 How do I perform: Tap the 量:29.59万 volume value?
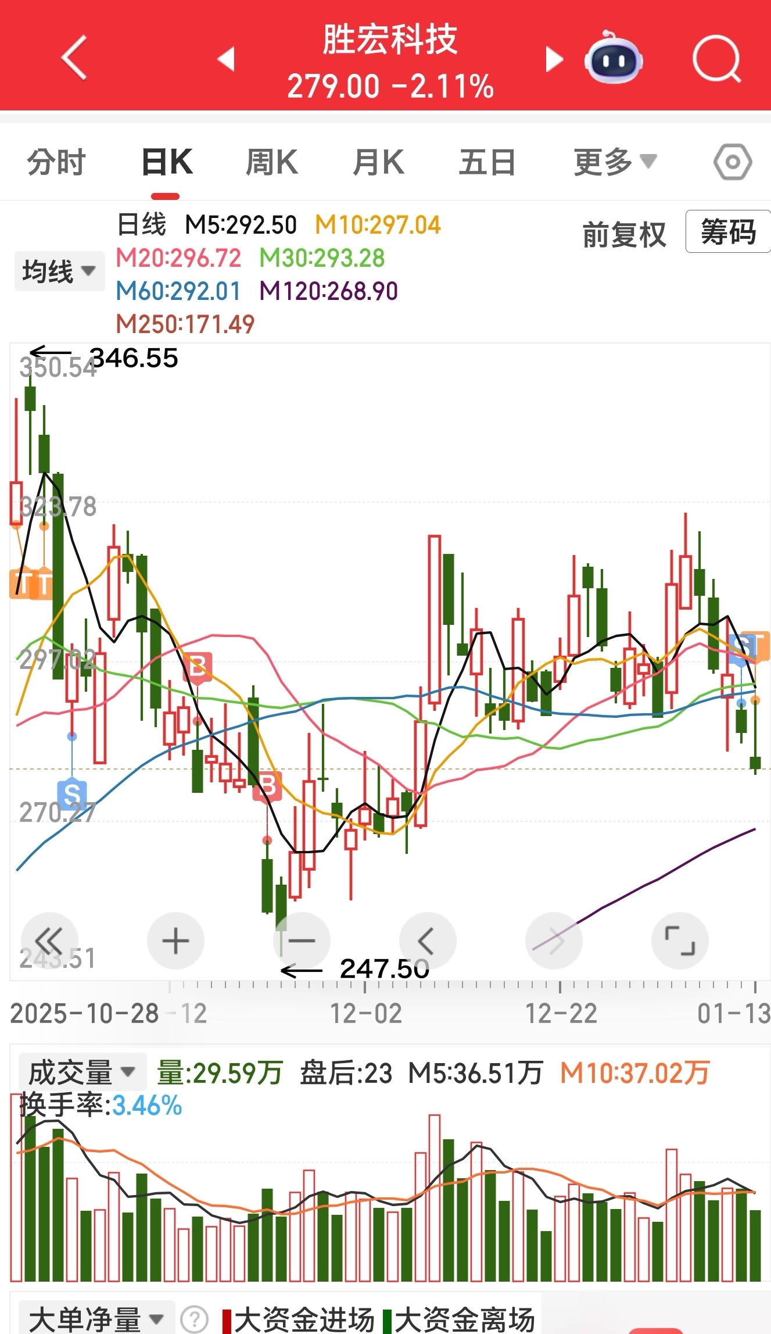220,1073
